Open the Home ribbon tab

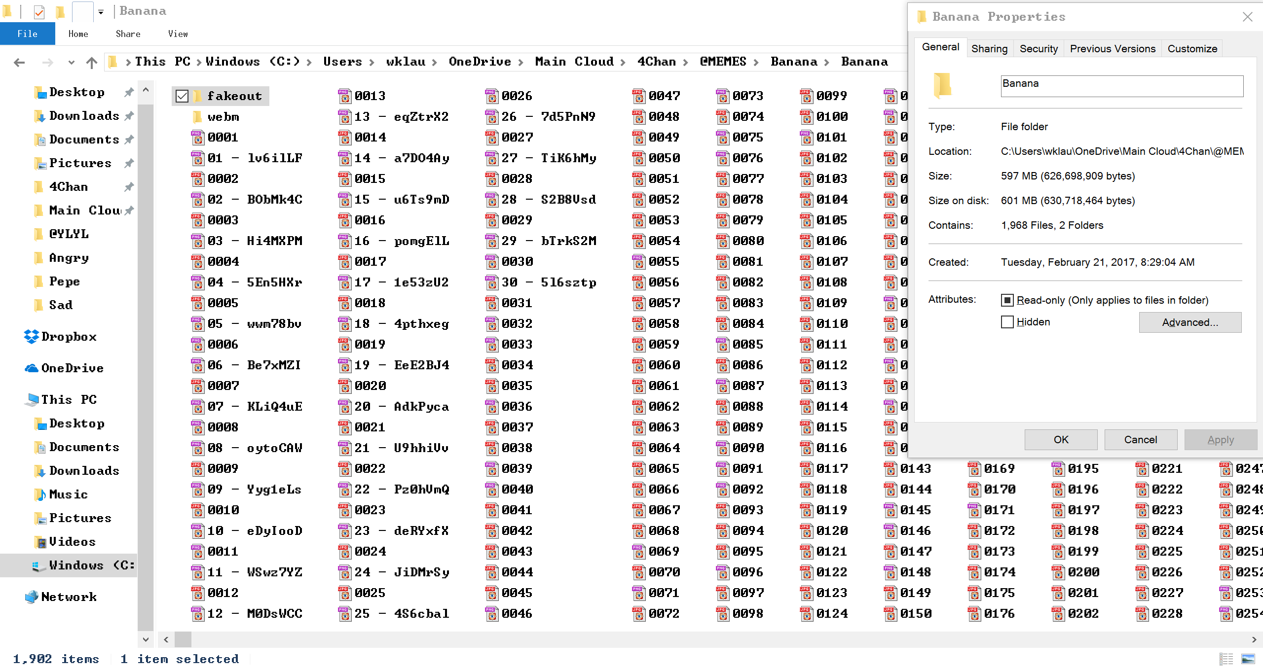pos(78,34)
